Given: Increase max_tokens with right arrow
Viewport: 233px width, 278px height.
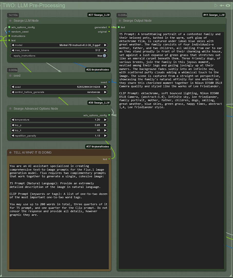Looking at the screenshot, I should point(105,50).
